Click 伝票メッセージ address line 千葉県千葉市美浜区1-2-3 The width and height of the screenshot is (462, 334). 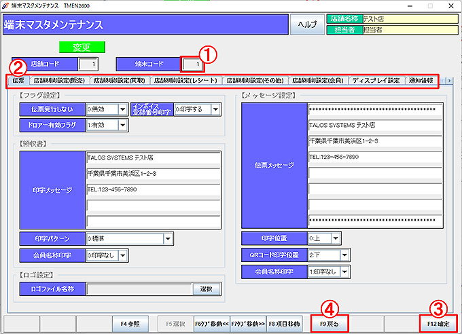375,141
